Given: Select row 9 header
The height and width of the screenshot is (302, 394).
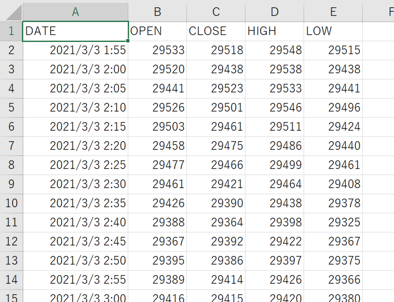Looking at the screenshot, I should tap(12, 184).
